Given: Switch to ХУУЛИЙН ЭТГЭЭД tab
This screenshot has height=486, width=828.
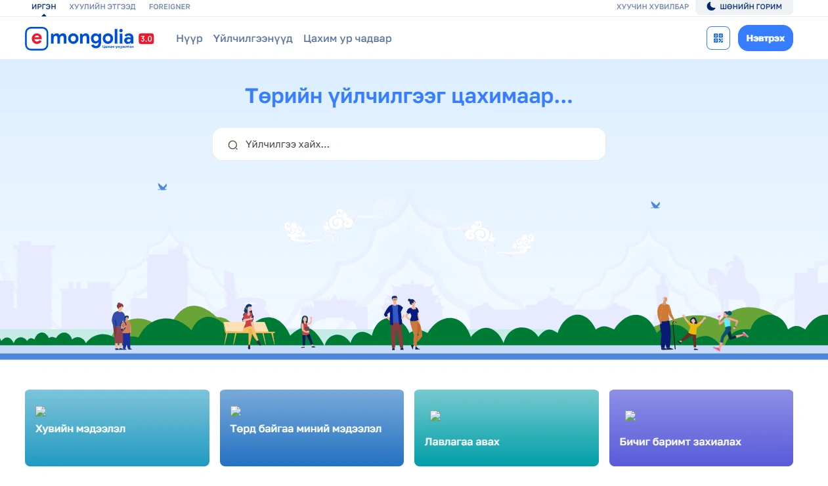Looking at the screenshot, I should coord(102,7).
